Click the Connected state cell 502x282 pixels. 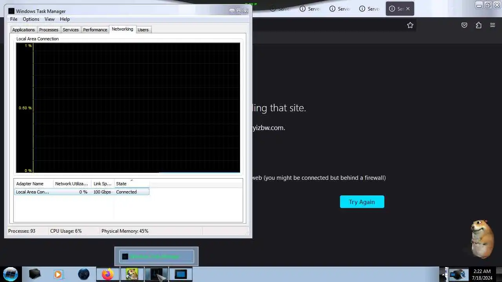[126, 192]
